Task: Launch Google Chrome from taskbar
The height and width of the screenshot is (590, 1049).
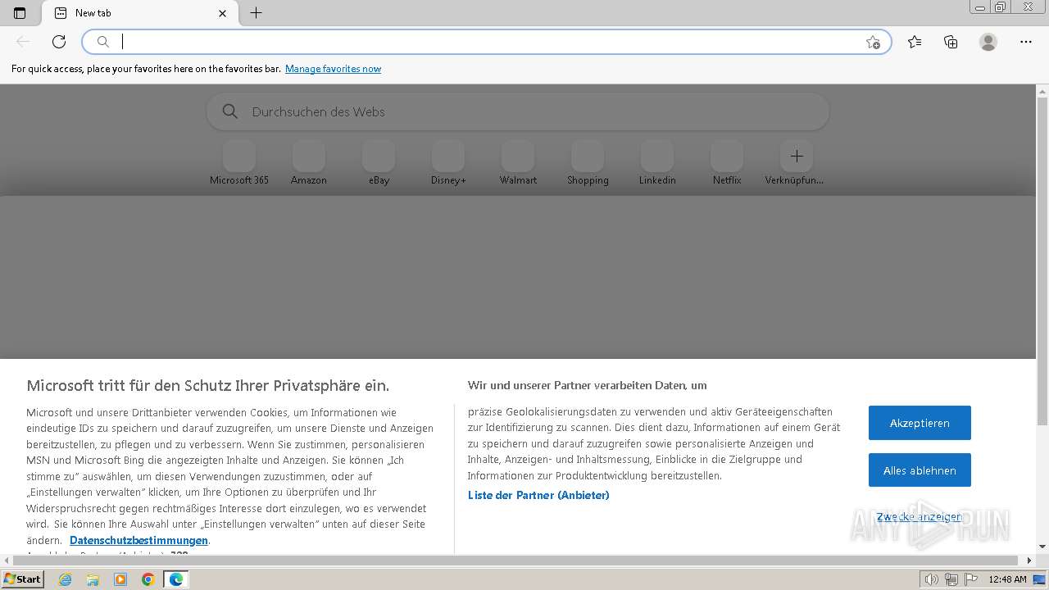Action: 148,579
